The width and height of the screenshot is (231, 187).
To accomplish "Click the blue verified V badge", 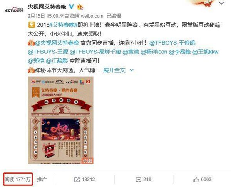I will [72, 7].
